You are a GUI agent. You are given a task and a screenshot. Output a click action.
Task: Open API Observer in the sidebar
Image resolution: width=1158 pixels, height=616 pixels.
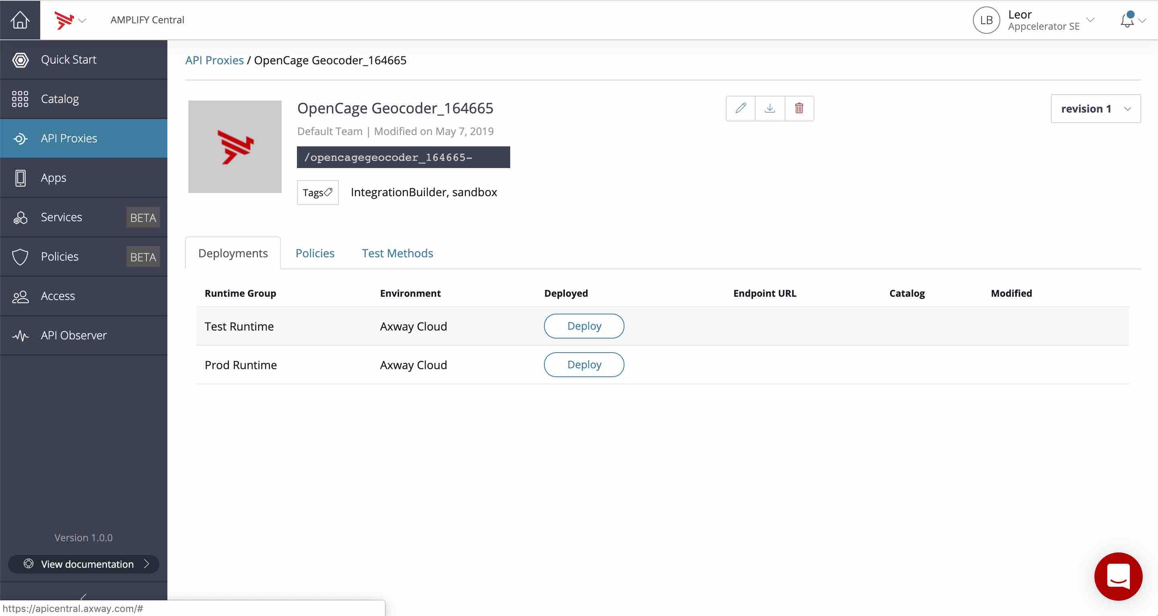coord(84,335)
